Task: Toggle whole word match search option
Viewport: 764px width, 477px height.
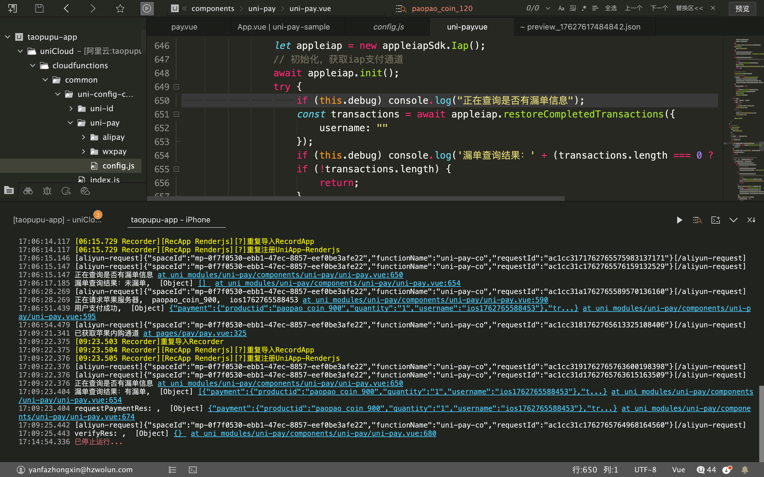Action: click(x=573, y=8)
